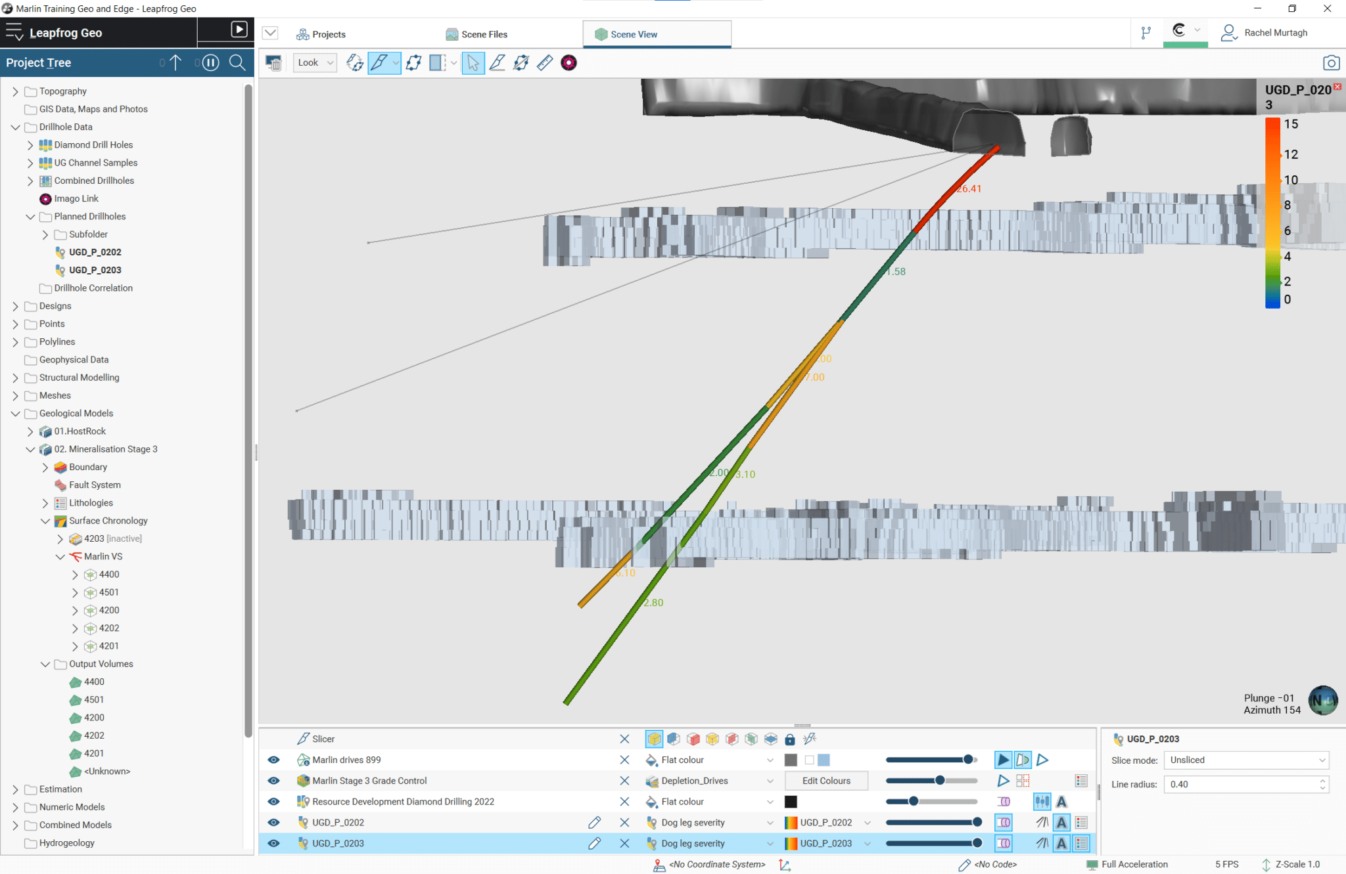Image resolution: width=1346 pixels, height=874 pixels.
Task: Close the colour legend in the scene
Action: [1337, 87]
